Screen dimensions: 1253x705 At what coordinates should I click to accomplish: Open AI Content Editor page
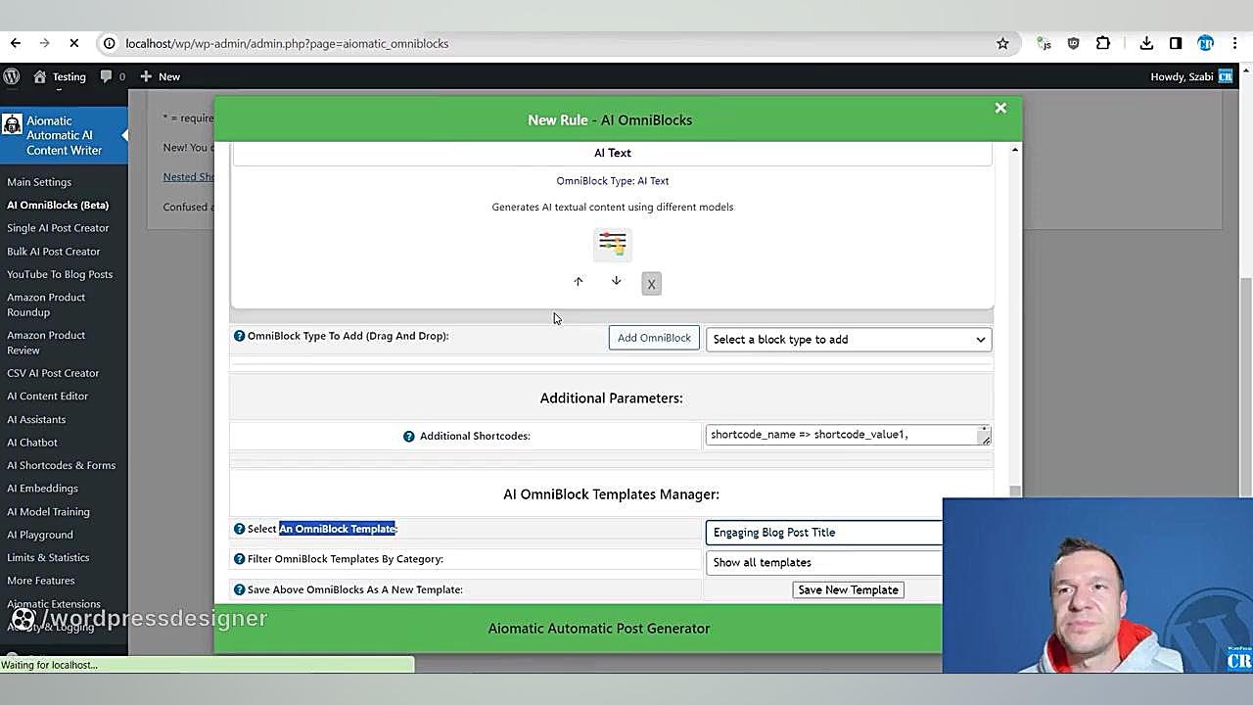click(47, 397)
